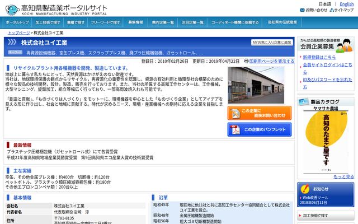Viewport: 358px width, 224px height.
Task: Select the 更新日:2019年04月22日 text
Action: (216, 61)
